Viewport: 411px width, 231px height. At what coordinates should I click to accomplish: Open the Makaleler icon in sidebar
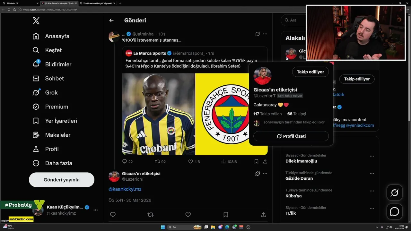click(36, 135)
